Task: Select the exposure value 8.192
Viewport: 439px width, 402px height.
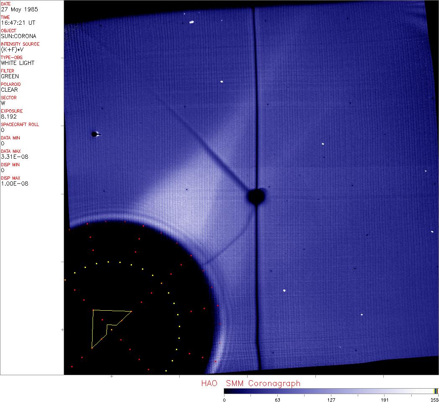Action: click(x=8, y=116)
